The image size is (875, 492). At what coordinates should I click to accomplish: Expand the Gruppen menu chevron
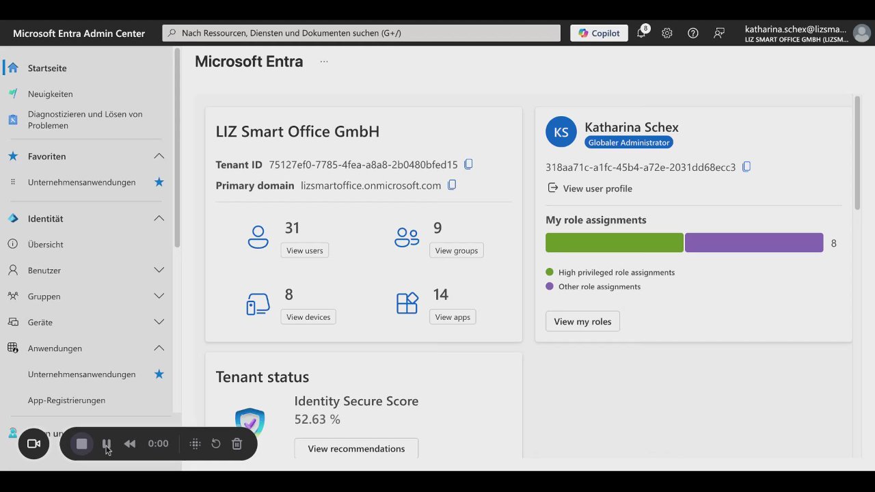(x=159, y=296)
